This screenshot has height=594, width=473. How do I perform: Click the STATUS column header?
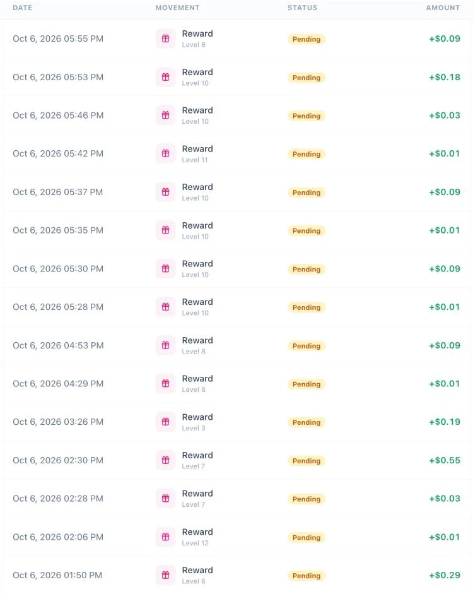pos(302,8)
